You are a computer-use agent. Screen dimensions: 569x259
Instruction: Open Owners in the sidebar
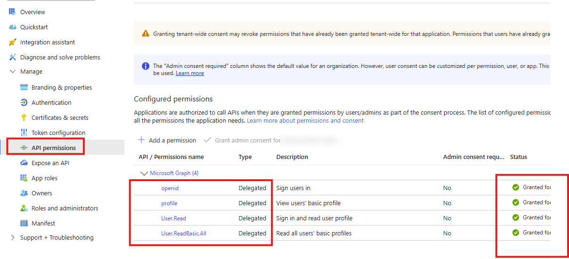click(42, 193)
